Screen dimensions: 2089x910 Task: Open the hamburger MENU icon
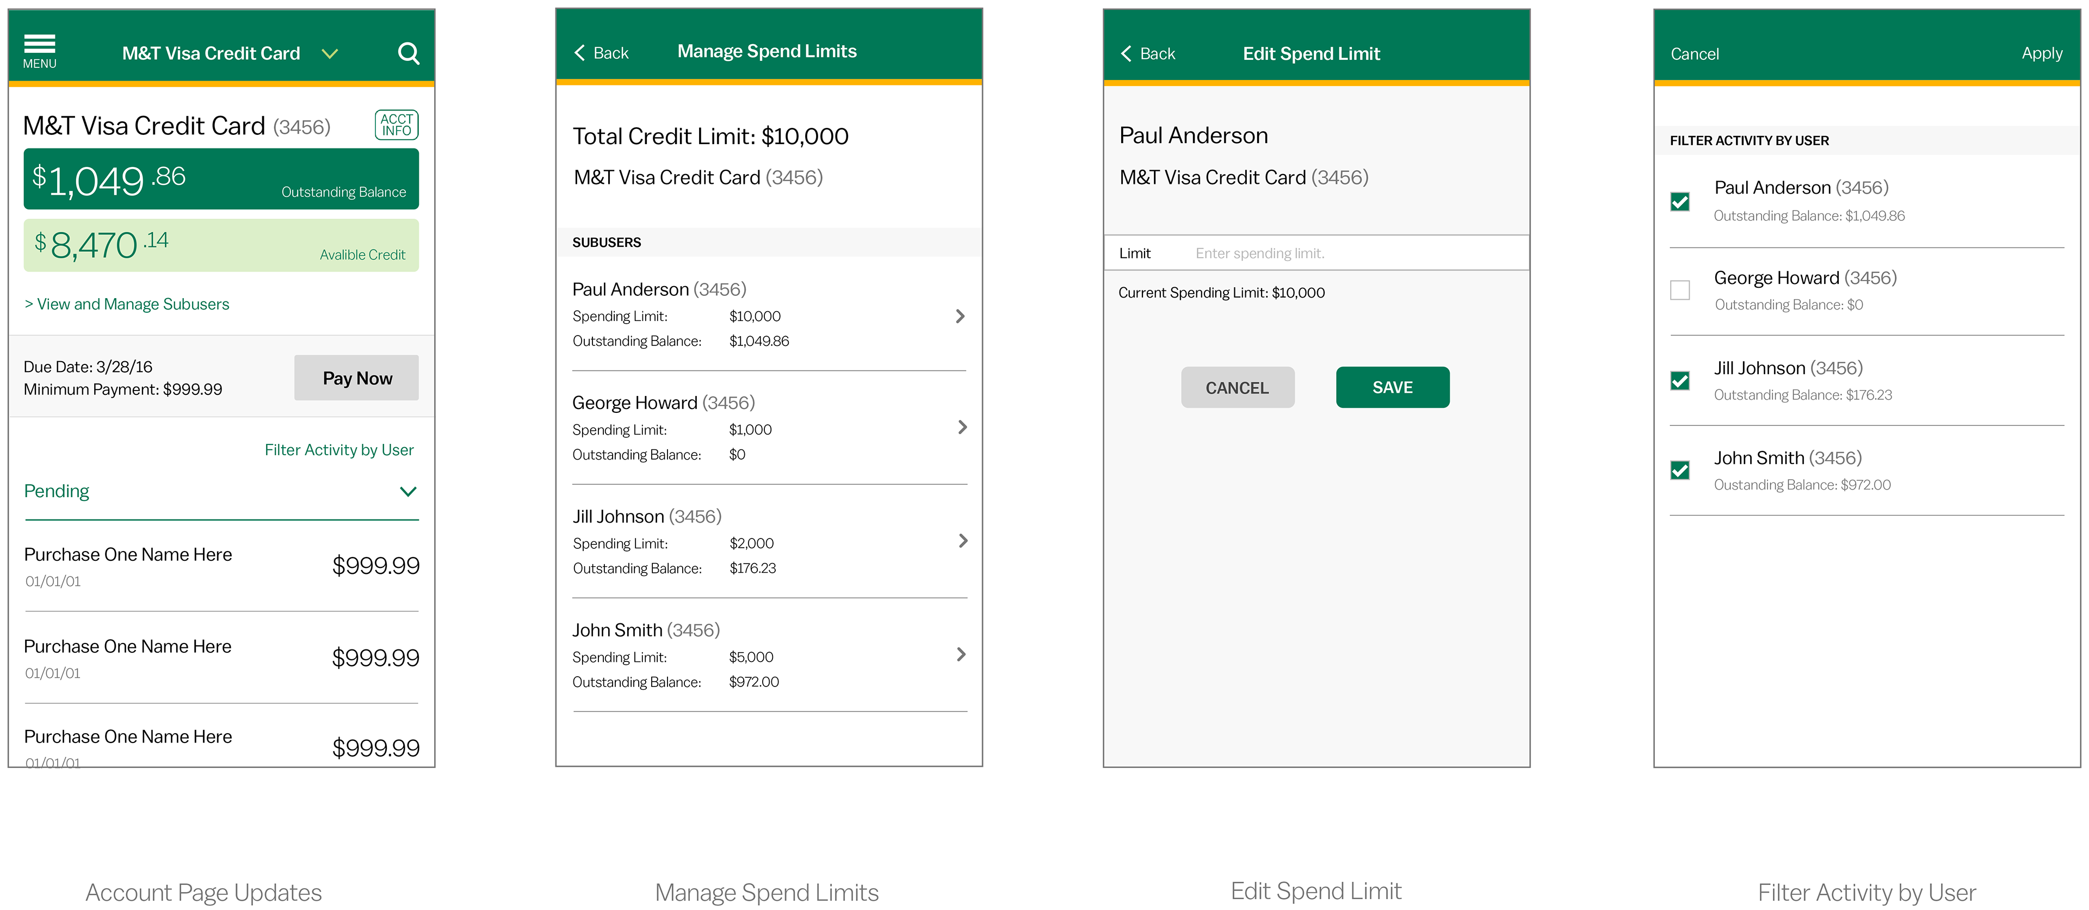(39, 51)
